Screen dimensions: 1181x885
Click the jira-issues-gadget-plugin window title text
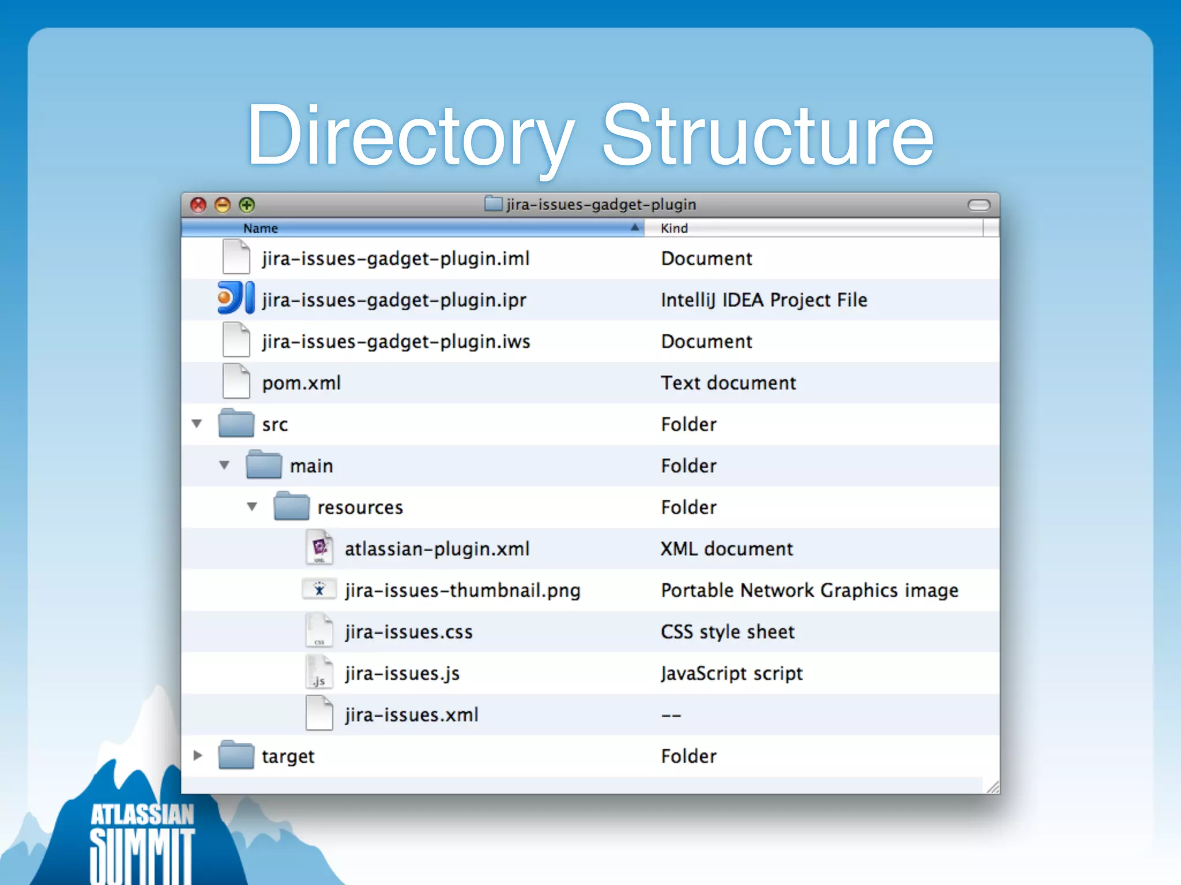(x=601, y=205)
